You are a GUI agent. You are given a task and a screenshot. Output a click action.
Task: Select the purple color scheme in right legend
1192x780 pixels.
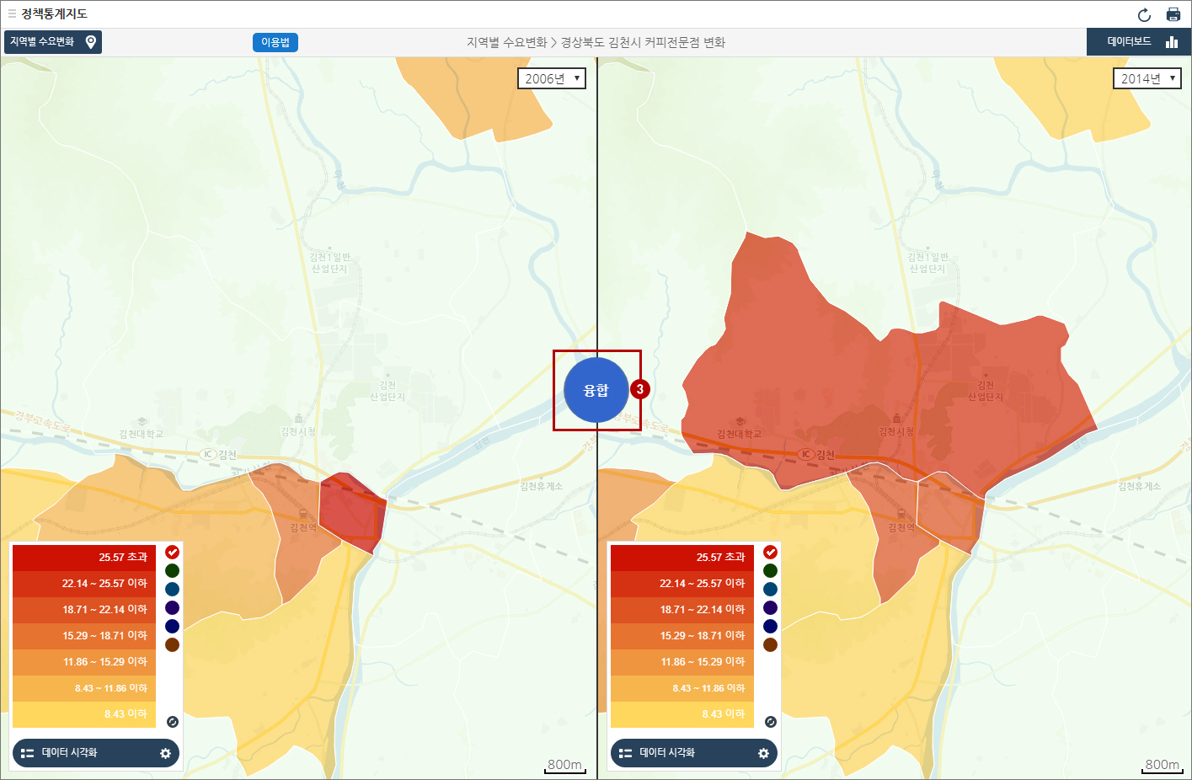770,607
